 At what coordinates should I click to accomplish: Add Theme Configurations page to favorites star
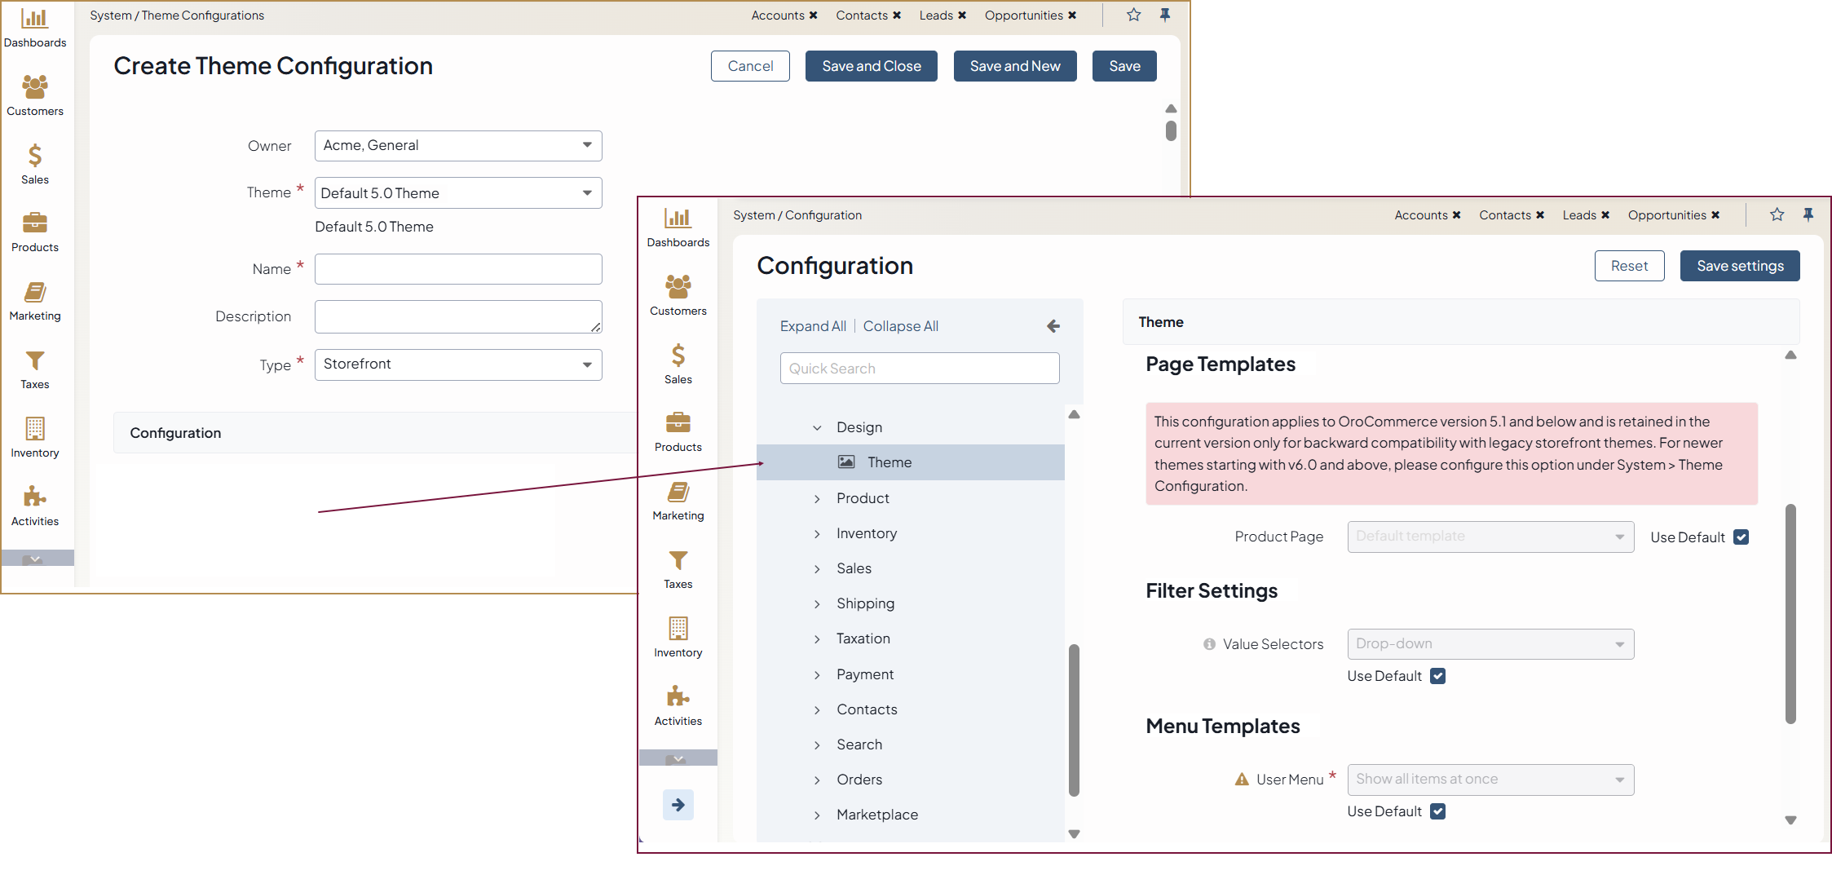(1133, 15)
